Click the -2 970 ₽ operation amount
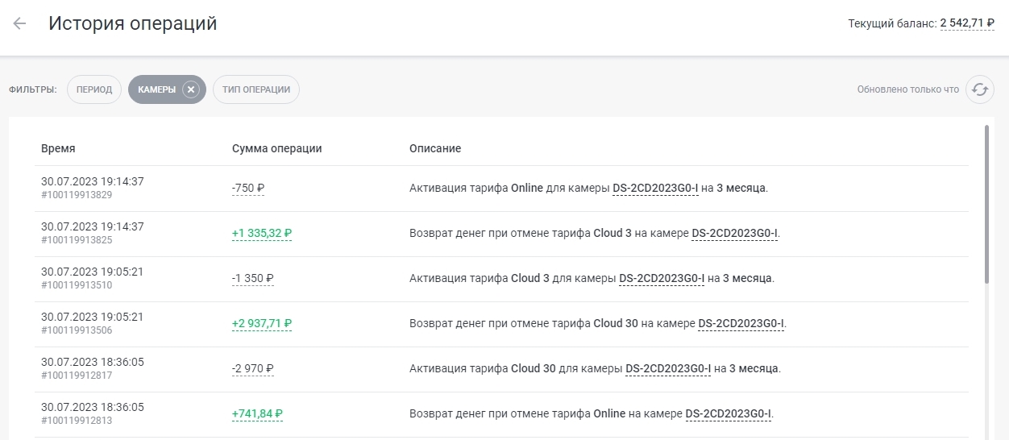 pyautogui.click(x=253, y=369)
